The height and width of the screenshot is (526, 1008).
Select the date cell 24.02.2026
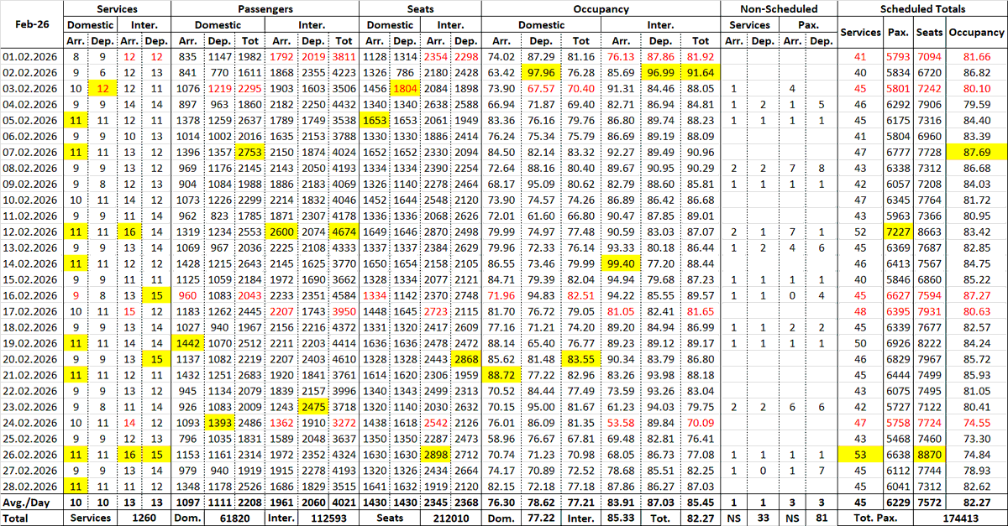pyautogui.click(x=32, y=421)
